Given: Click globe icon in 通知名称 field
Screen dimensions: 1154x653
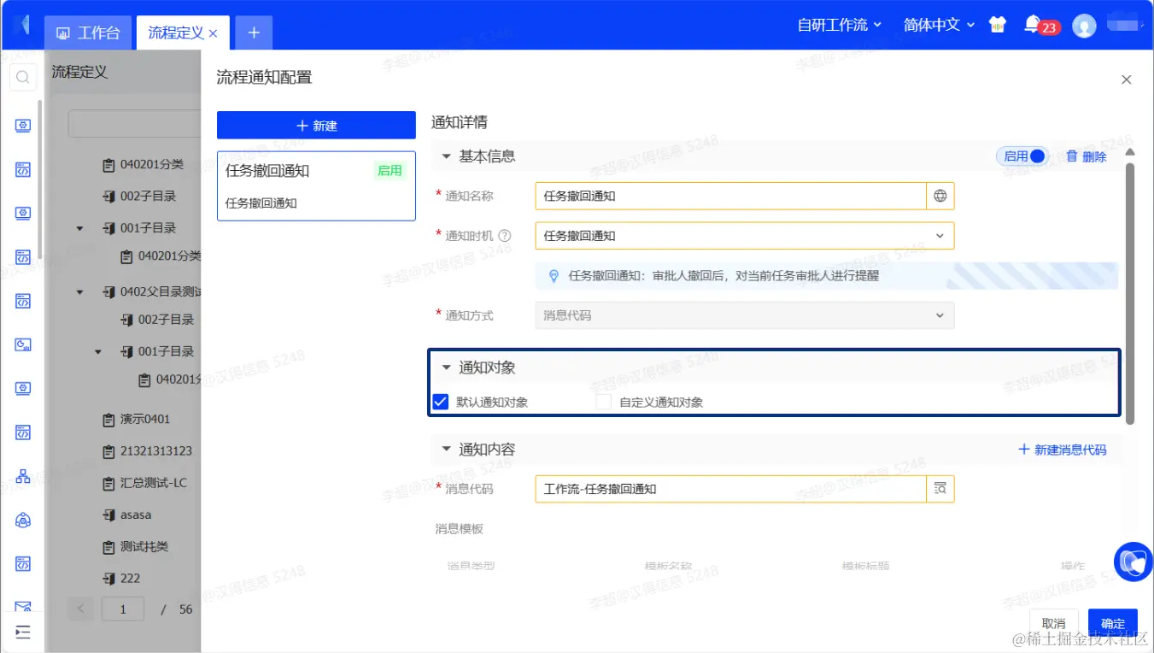Looking at the screenshot, I should (940, 196).
